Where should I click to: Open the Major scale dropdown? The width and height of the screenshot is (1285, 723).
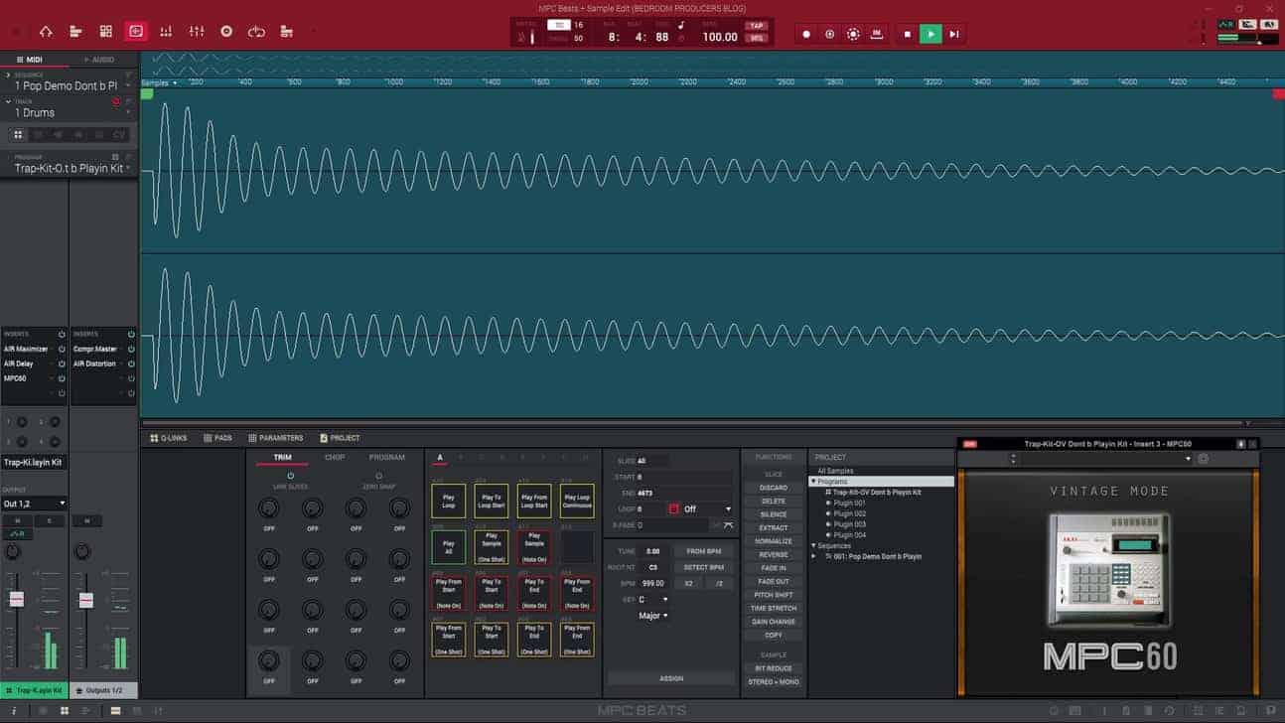(652, 616)
